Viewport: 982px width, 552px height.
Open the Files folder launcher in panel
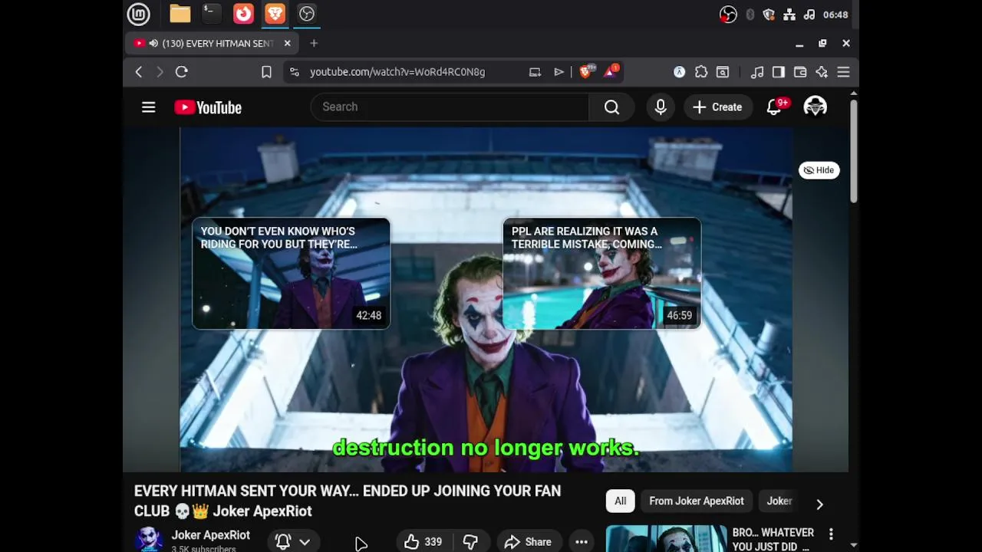coord(180,14)
